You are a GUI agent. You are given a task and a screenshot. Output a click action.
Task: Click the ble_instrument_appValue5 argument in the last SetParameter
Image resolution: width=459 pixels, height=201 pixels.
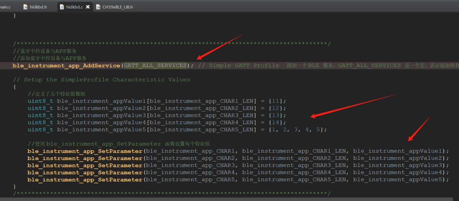coord(398,180)
